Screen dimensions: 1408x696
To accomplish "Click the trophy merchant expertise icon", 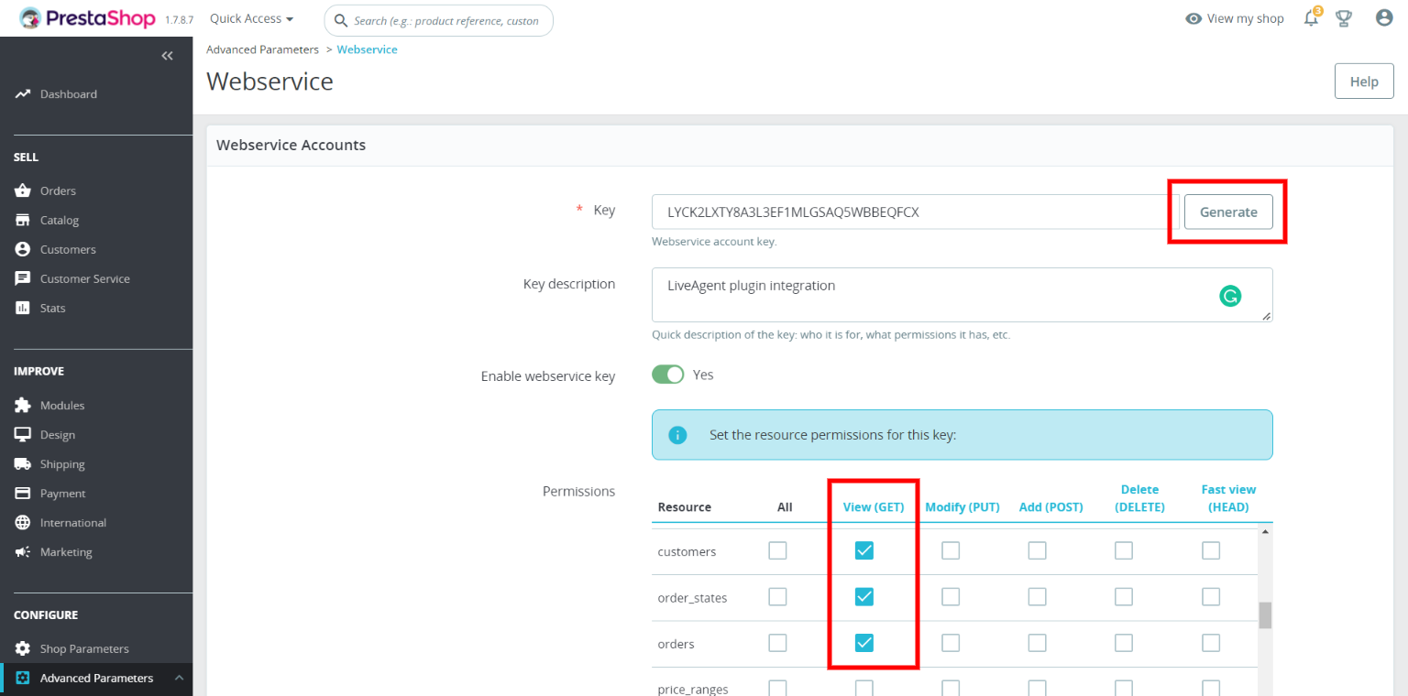I will [x=1344, y=18].
